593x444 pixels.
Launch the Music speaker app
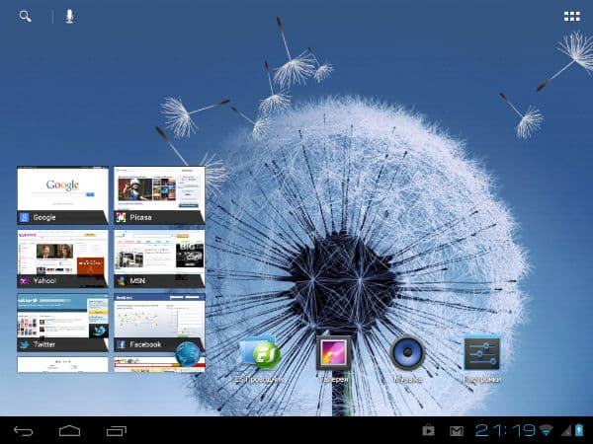[407, 352]
